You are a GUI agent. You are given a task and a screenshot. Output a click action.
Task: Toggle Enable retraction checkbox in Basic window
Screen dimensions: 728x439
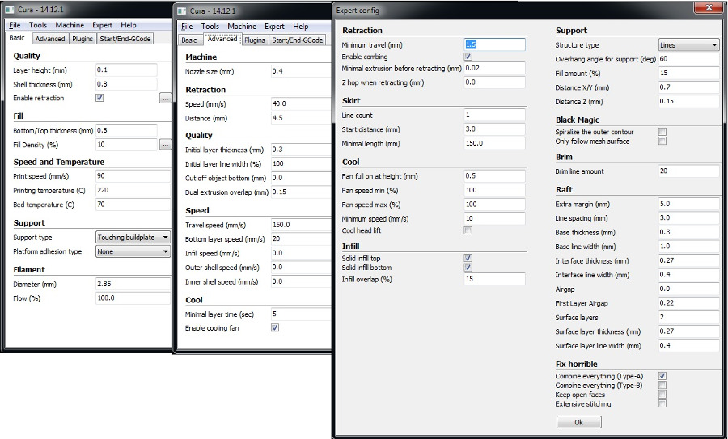(x=99, y=98)
